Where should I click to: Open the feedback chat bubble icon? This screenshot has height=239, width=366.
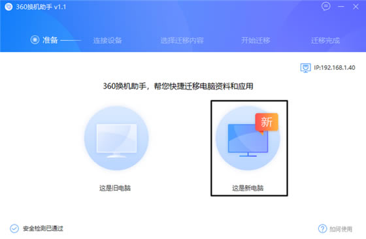(x=326, y=7)
